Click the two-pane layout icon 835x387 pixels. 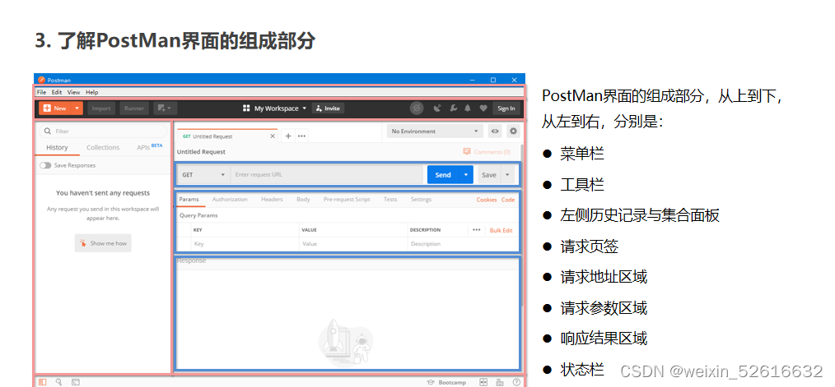483,382
